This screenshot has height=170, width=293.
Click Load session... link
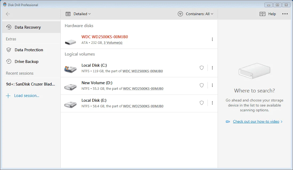tap(27, 96)
